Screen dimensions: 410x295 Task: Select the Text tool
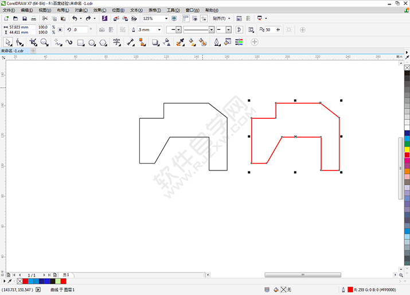pyautogui.click(x=116, y=42)
